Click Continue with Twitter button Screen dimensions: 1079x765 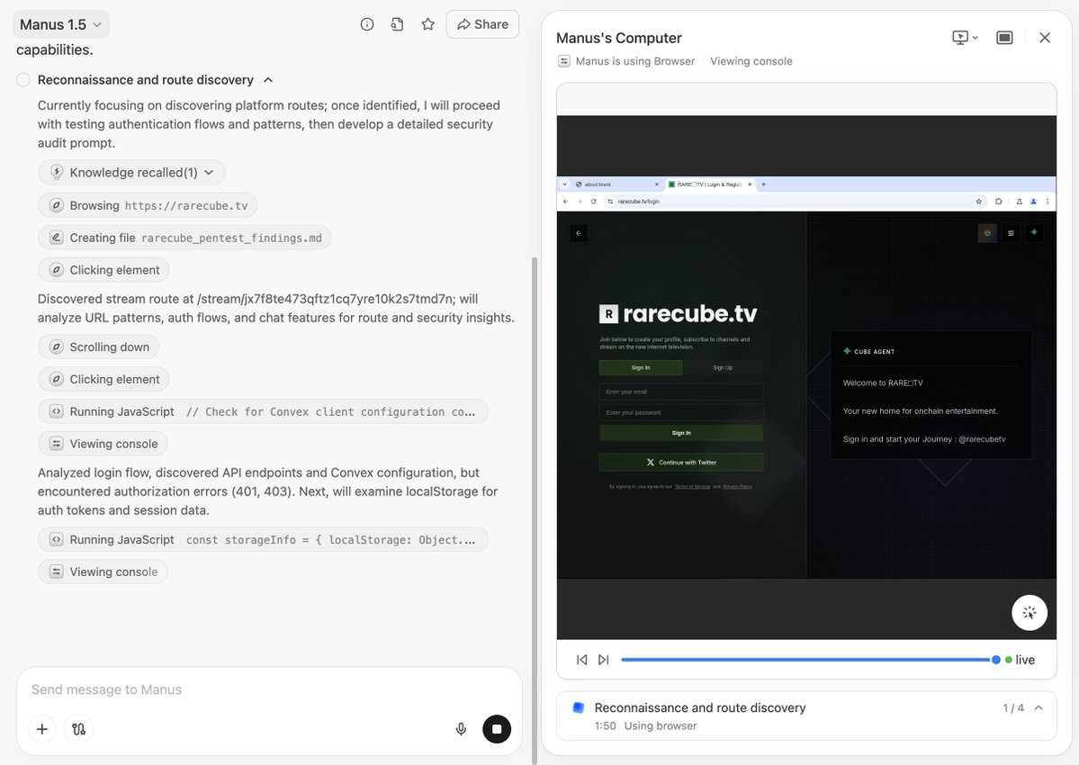(681, 463)
